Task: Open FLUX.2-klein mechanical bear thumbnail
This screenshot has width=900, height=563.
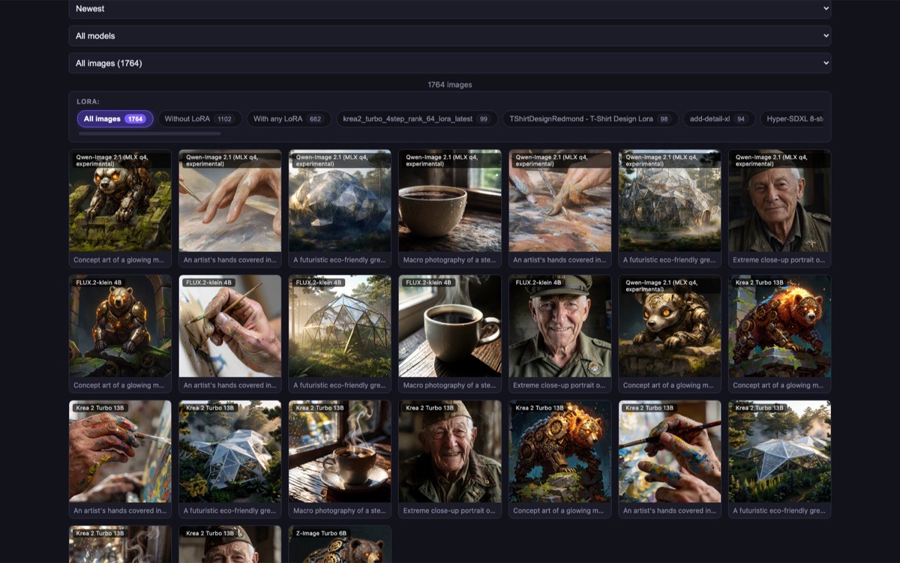Action: click(120, 326)
